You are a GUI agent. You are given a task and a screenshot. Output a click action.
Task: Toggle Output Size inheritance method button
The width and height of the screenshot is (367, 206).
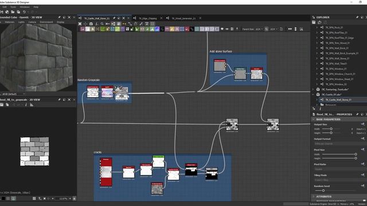(363, 124)
